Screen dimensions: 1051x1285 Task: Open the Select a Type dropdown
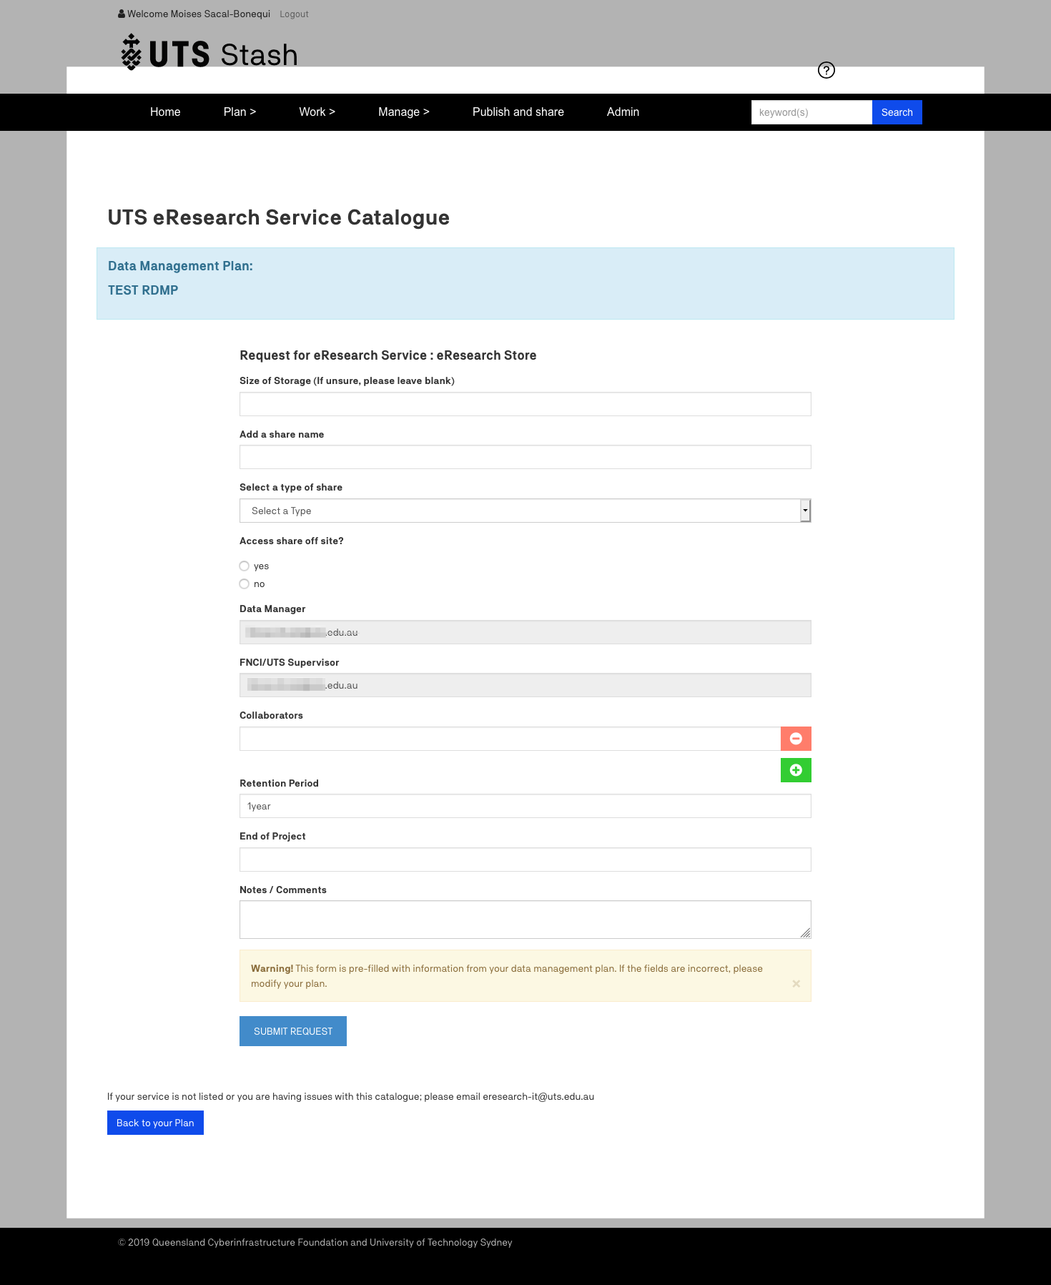tap(525, 511)
